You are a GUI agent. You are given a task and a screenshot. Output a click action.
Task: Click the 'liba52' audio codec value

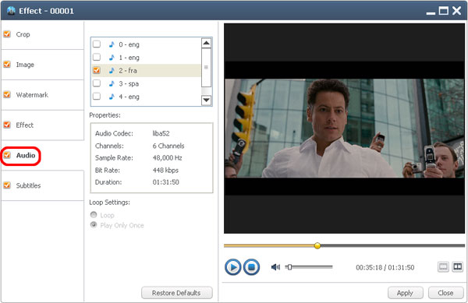tap(161, 133)
